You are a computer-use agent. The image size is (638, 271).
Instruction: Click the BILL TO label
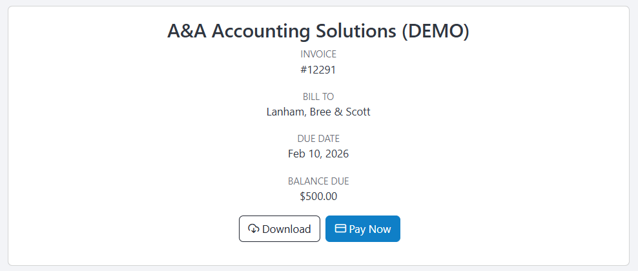coord(318,97)
